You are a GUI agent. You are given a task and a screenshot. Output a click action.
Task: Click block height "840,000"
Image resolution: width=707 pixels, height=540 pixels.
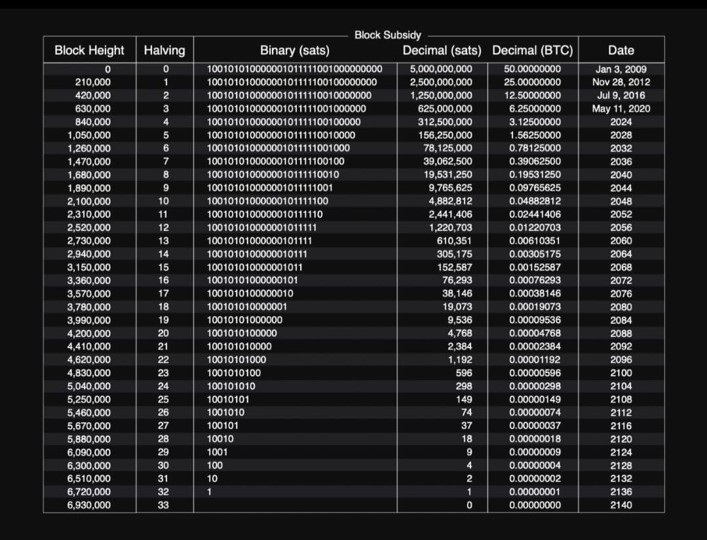[x=93, y=122]
